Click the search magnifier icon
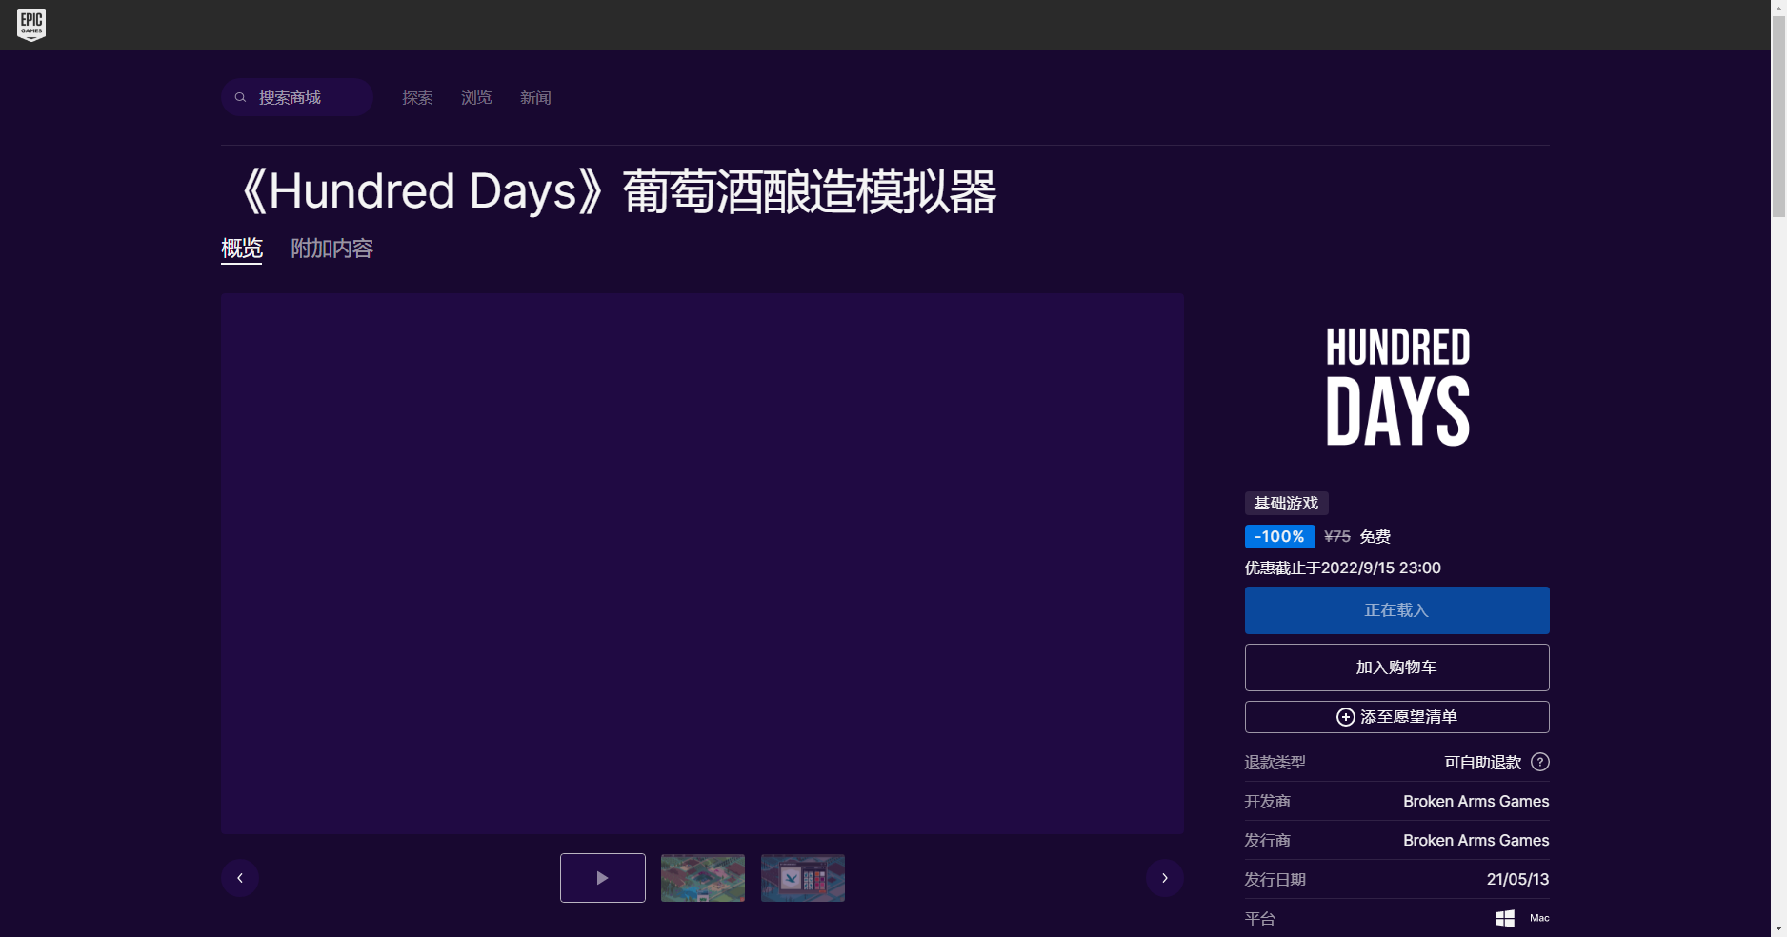The height and width of the screenshot is (937, 1787). click(x=241, y=97)
